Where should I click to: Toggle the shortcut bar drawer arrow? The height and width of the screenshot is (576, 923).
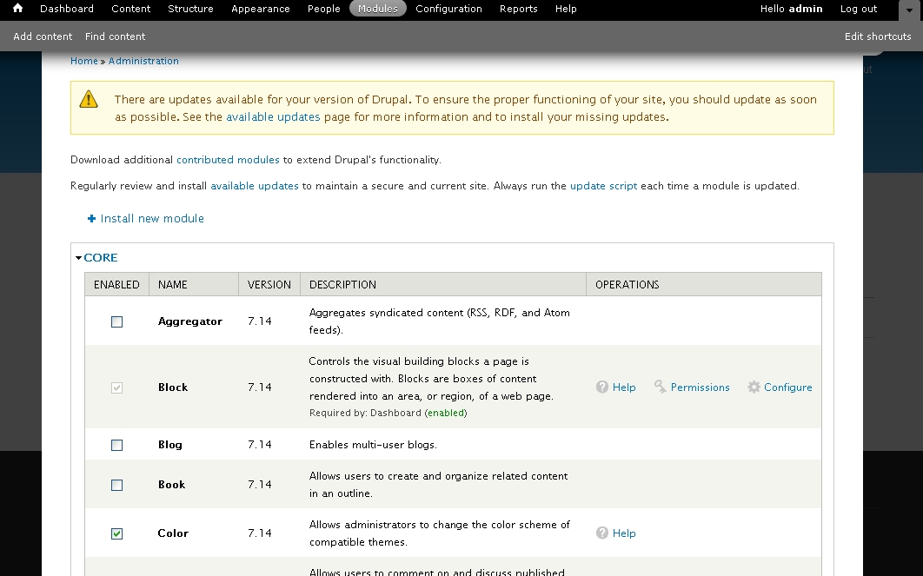908,9
